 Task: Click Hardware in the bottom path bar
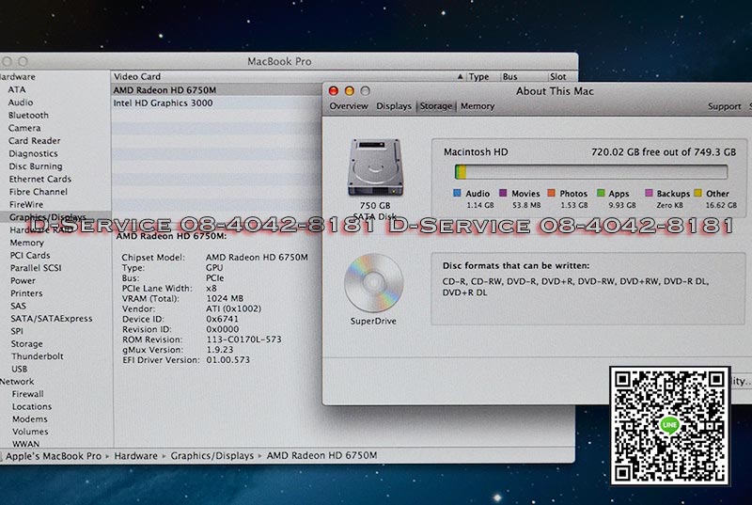click(x=135, y=455)
